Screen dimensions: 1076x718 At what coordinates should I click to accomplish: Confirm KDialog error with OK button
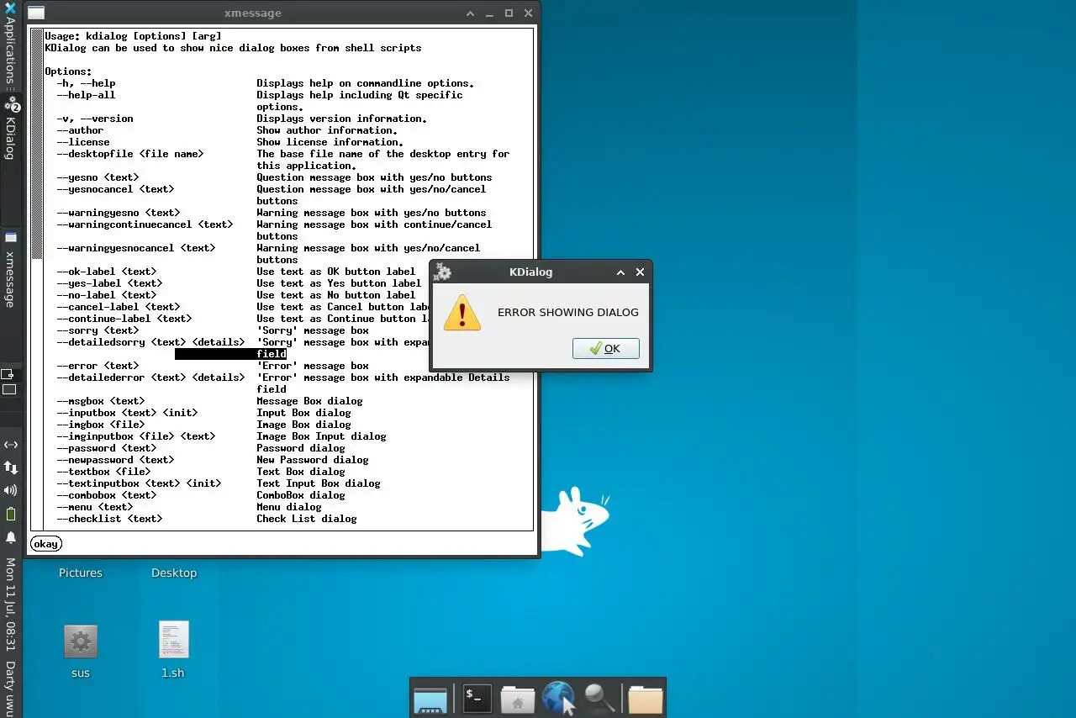pos(606,348)
